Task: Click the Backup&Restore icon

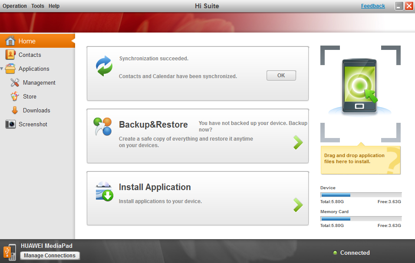Action: point(103,127)
